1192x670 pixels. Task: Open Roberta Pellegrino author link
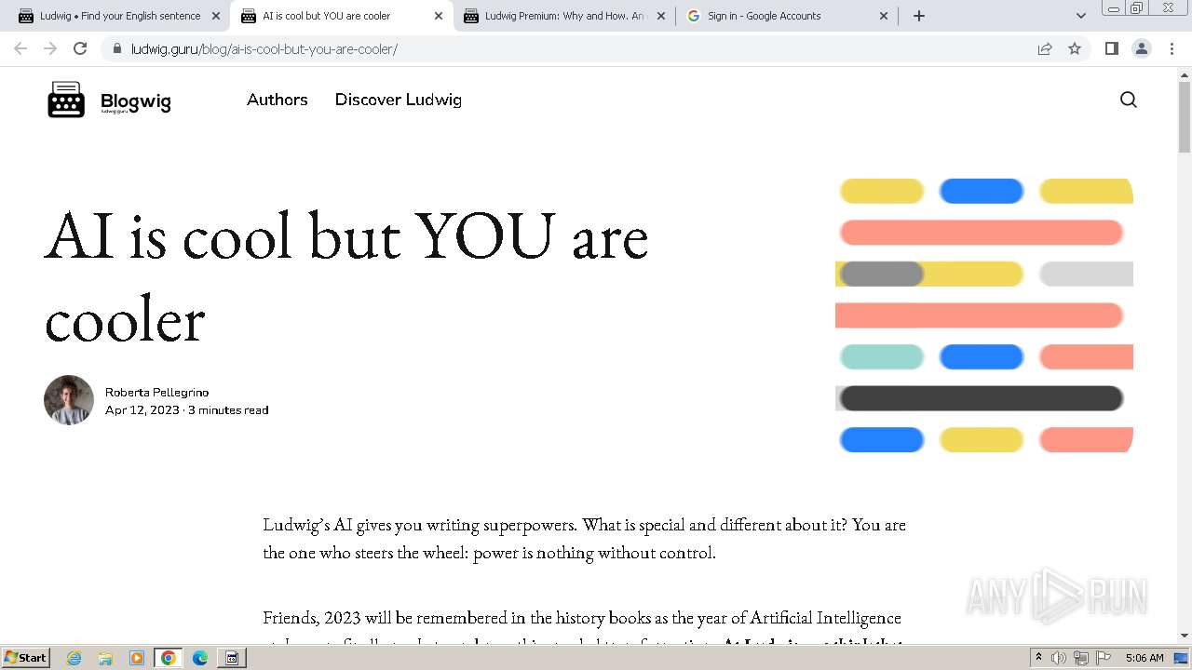tap(156, 393)
